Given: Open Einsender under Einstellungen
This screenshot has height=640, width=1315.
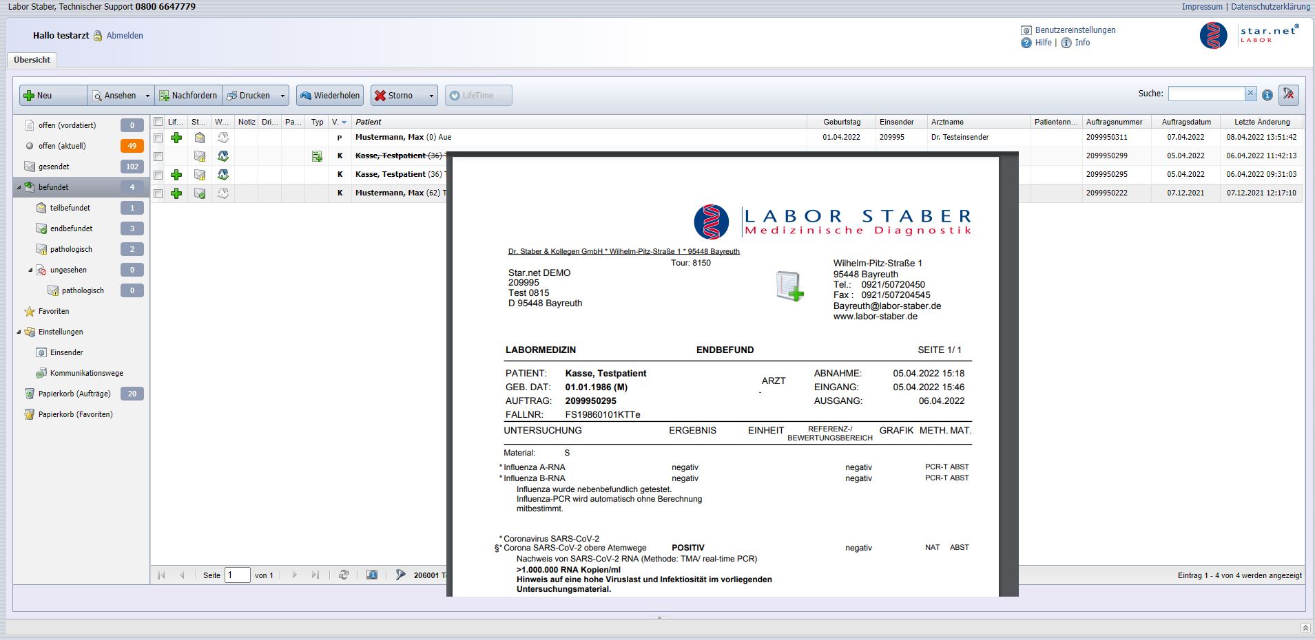Looking at the screenshot, I should pos(66,352).
